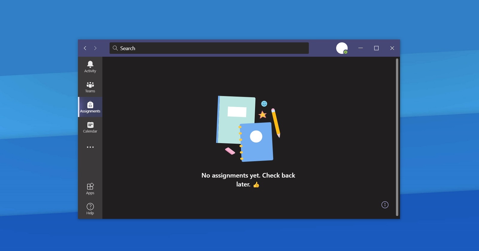Maximize the Teams window
This screenshot has height=251, width=479.
[376, 48]
